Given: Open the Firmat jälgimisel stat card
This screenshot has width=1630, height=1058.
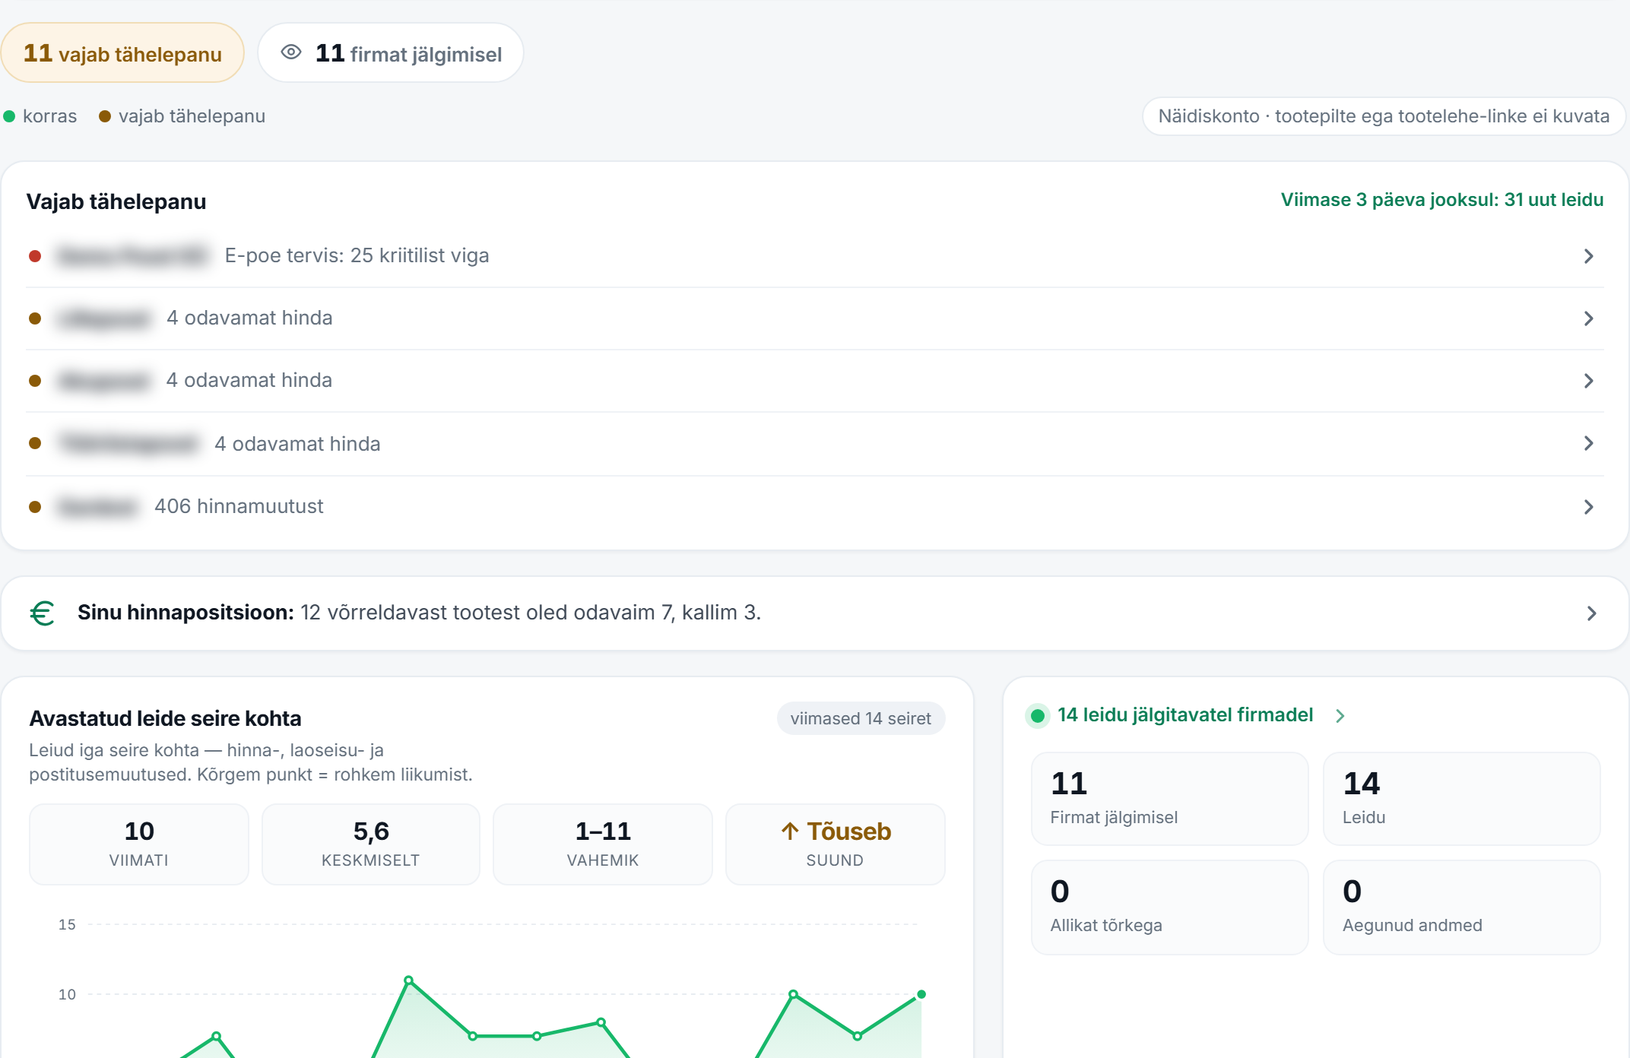Looking at the screenshot, I should coord(1169,799).
